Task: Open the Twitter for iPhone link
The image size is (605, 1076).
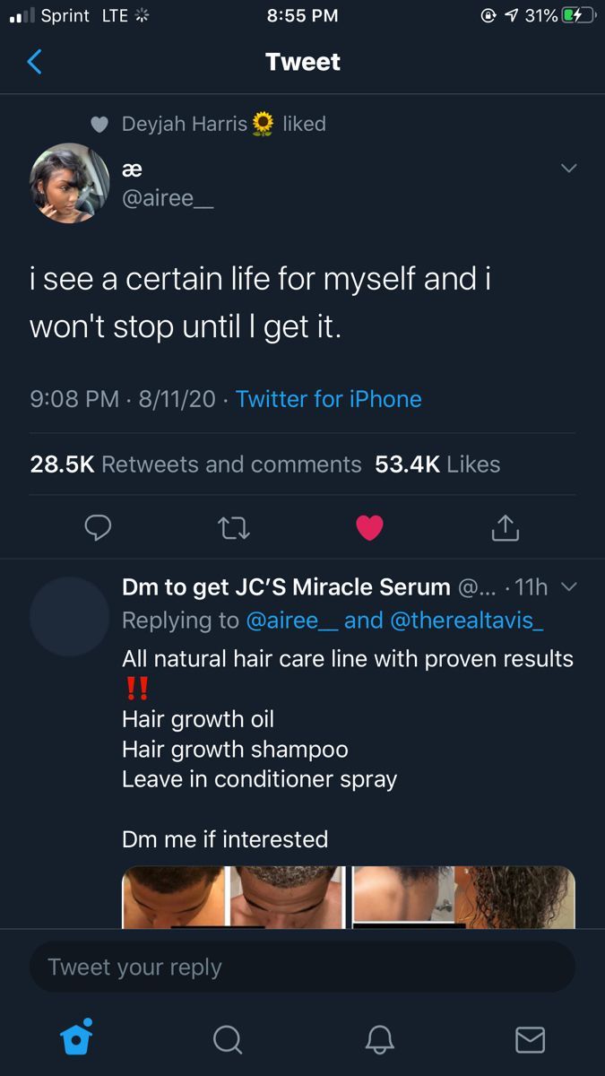Action: coord(328,399)
